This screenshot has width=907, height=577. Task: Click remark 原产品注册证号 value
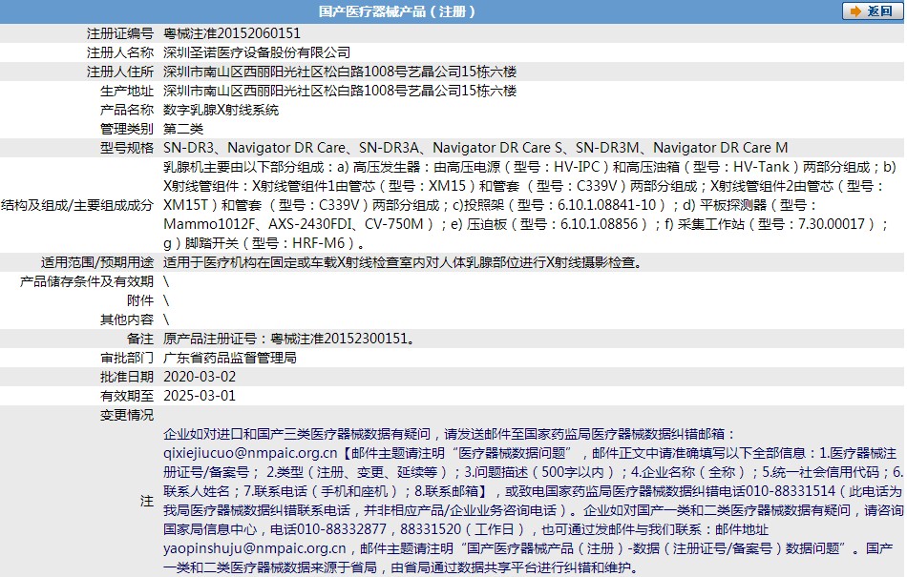click(x=290, y=339)
